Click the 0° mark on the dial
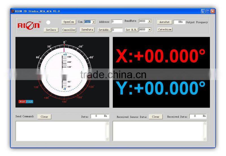226x156 pixels. click(x=65, y=42)
